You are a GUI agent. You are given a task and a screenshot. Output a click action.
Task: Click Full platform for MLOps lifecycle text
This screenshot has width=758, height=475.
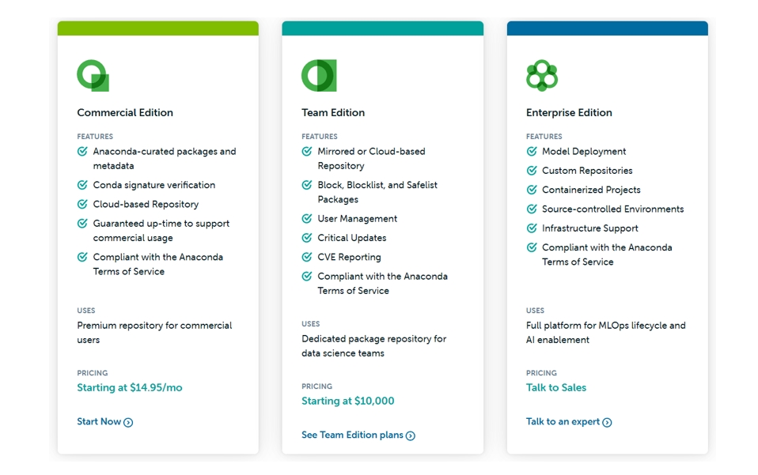click(x=606, y=333)
